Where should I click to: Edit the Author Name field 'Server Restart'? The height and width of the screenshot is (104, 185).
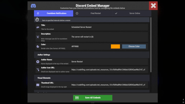[x=109, y=62]
